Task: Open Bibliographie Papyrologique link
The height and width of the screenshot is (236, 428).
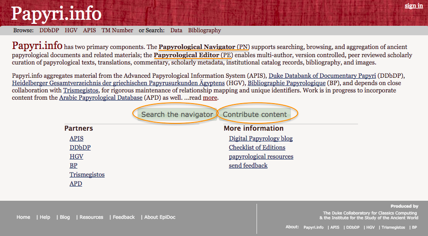Action: click(x=287, y=83)
